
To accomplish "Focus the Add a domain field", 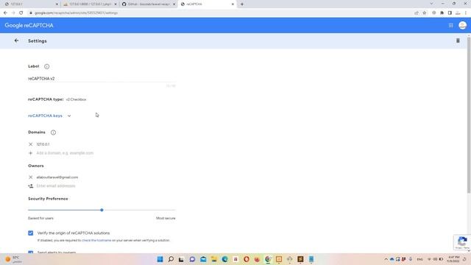I will click(106, 153).
